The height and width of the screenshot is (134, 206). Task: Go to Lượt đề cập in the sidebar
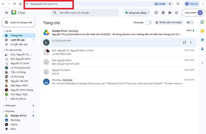tap(18, 40)
